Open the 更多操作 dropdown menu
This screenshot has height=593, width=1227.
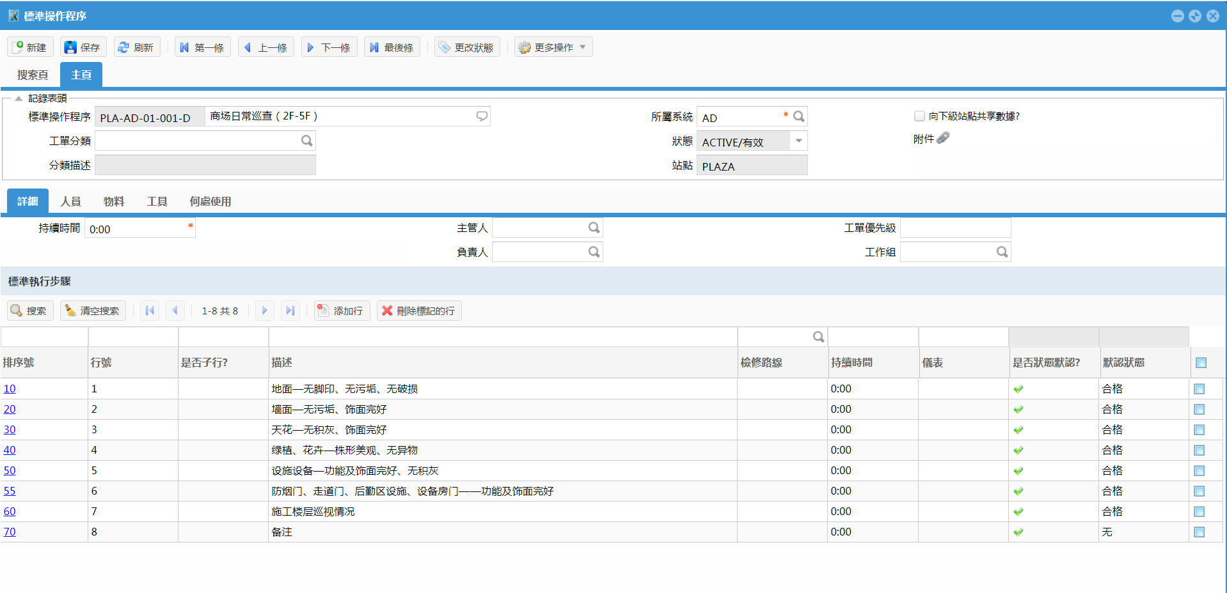click(553, 47)
